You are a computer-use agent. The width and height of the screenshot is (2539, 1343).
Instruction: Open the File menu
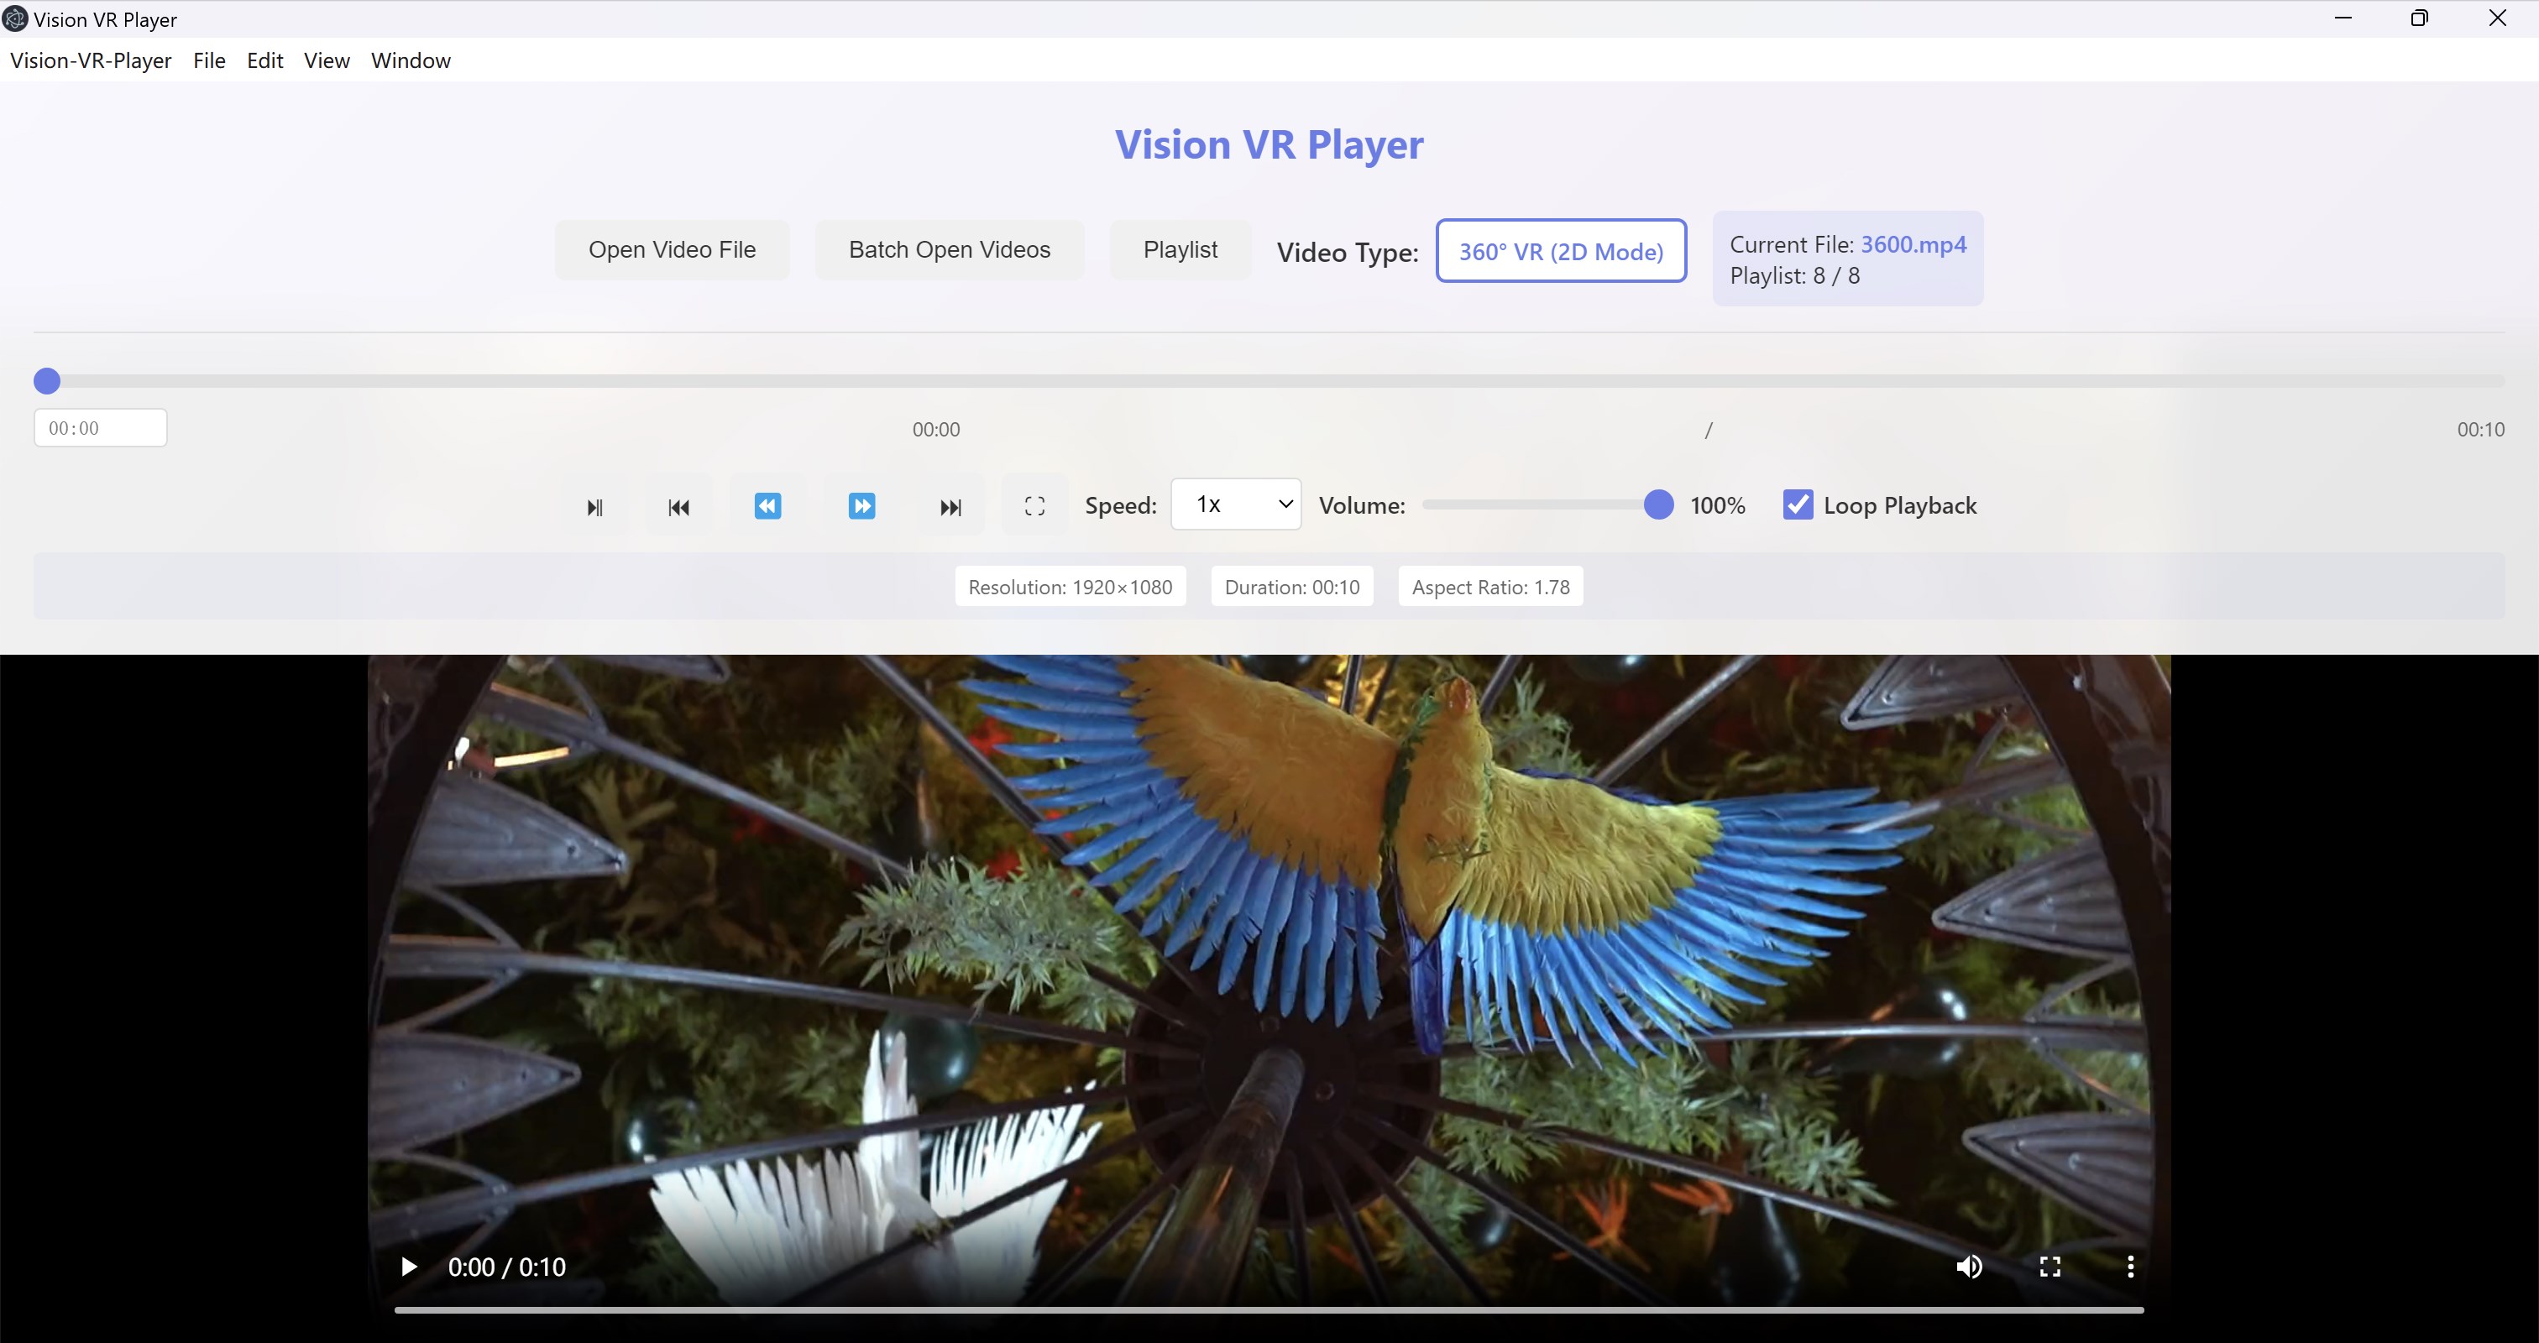click(209, 60)
